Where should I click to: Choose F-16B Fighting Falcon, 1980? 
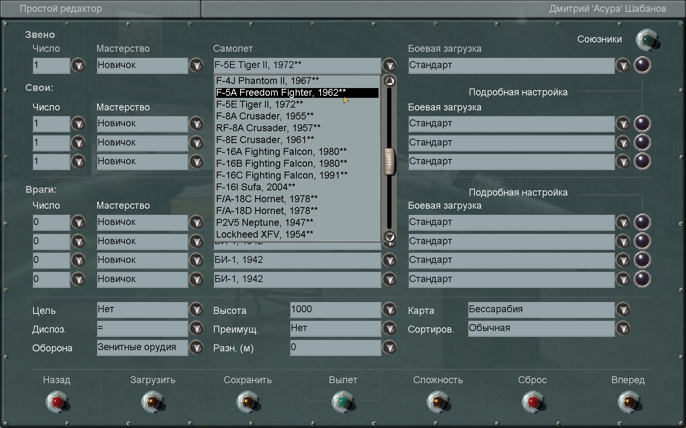297,163
